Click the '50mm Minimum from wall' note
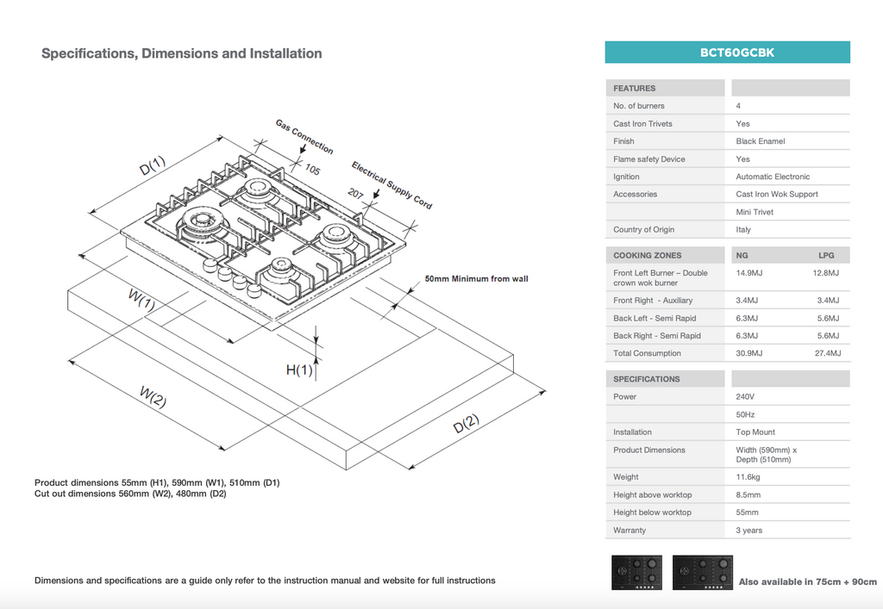The width and height of the screenshot is (883, 609). [476, 279]
